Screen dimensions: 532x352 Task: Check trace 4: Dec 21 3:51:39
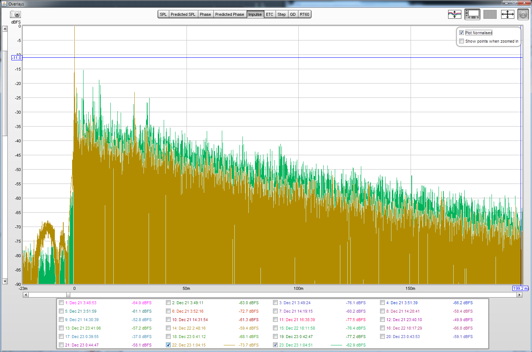tap(382, 303)
